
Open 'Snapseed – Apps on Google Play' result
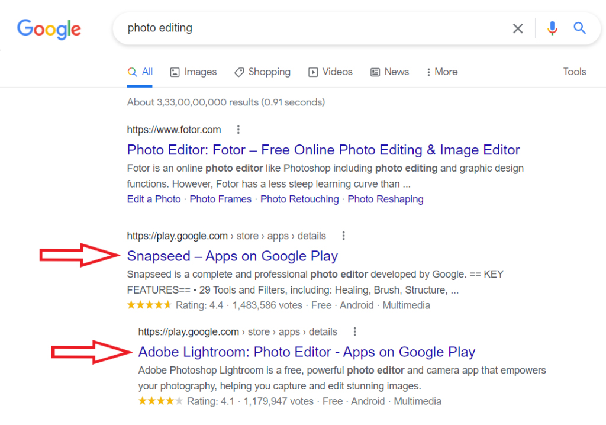pos(232,256)
